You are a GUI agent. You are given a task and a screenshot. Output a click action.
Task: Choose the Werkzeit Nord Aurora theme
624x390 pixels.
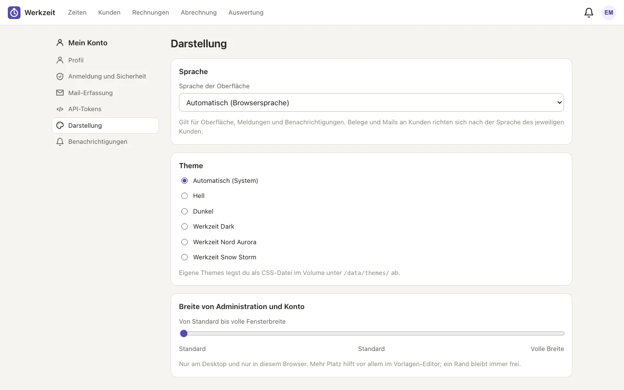[x=184, y=242]
